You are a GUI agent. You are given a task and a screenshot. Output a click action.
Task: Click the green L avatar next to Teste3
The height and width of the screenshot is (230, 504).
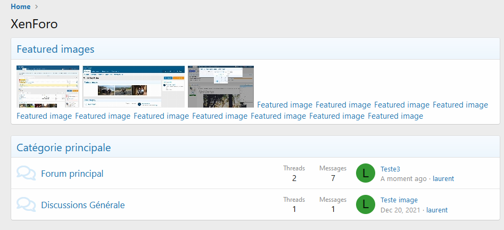[x=366, y=173]
